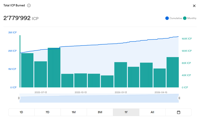Click the 3M ICP left axis label
200x126 pixels.
(12, 33)
